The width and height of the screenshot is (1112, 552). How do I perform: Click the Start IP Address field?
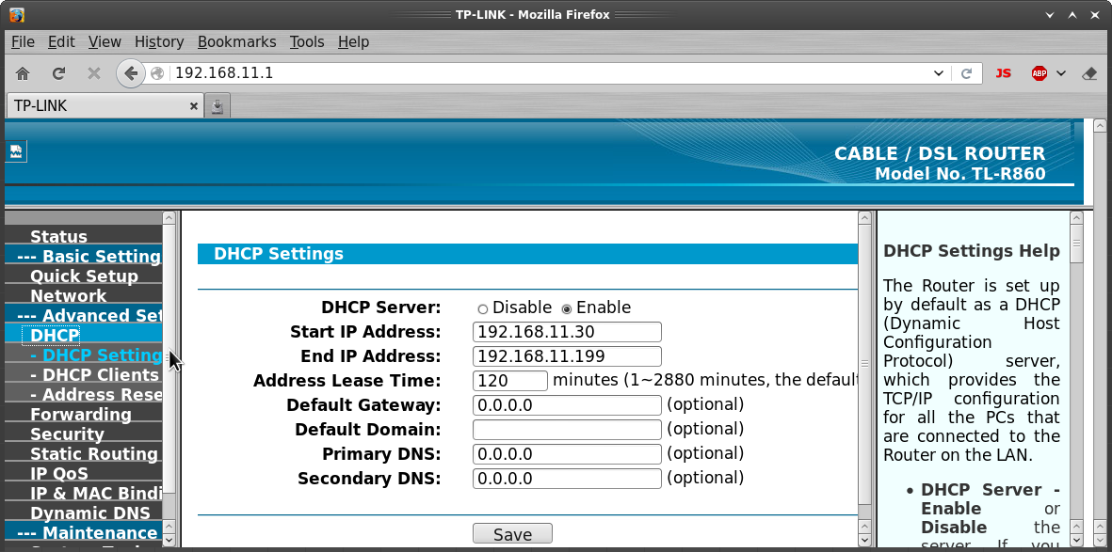pyautogui.click(x=567, y=332)
